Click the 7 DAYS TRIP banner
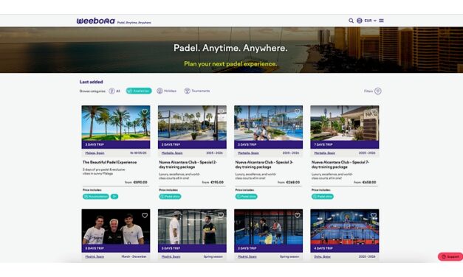Screen dimensions: 463x277 pos(345,144)
